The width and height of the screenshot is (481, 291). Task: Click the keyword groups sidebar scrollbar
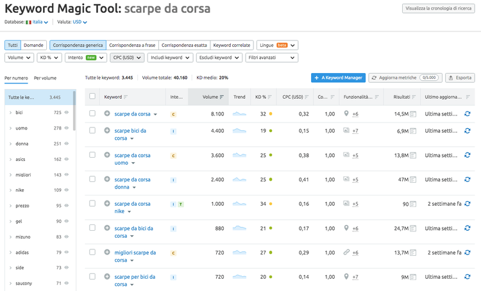click(x=74, y=111)
